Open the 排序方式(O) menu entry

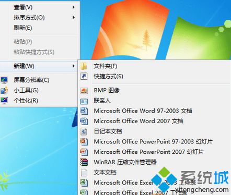click(x=40, y=18)
